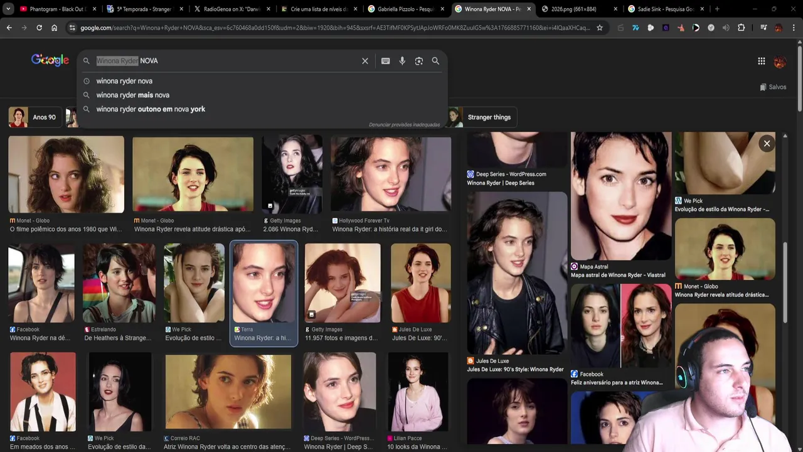
Task: Open the circular play-arrow extension icon
Action: (696, 28)
